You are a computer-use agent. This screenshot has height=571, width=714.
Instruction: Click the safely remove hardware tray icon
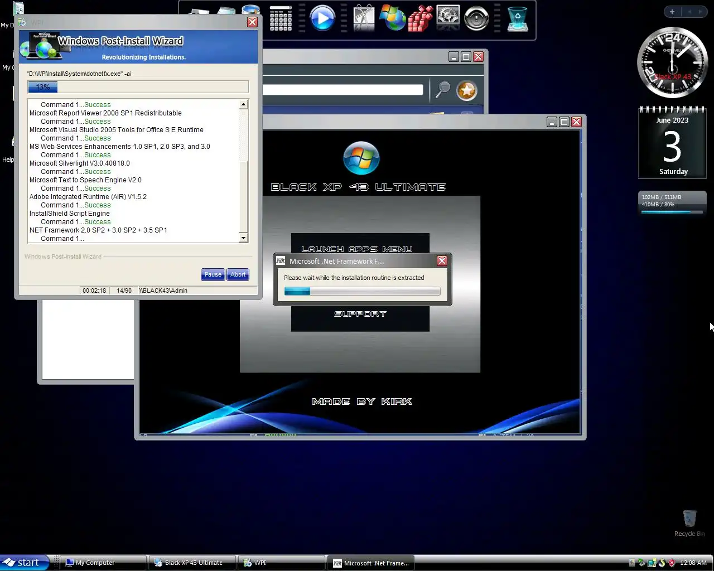pos(641,563)
